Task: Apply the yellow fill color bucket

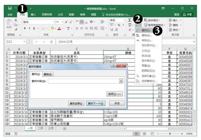Action: coord(52,28)
